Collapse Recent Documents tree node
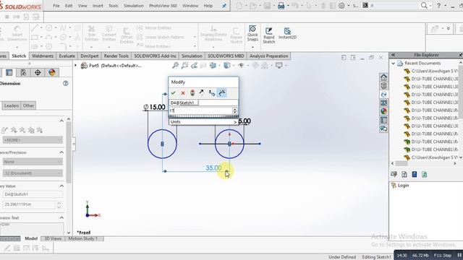Viewport: 463px width, 260px height. pos(394,64)
